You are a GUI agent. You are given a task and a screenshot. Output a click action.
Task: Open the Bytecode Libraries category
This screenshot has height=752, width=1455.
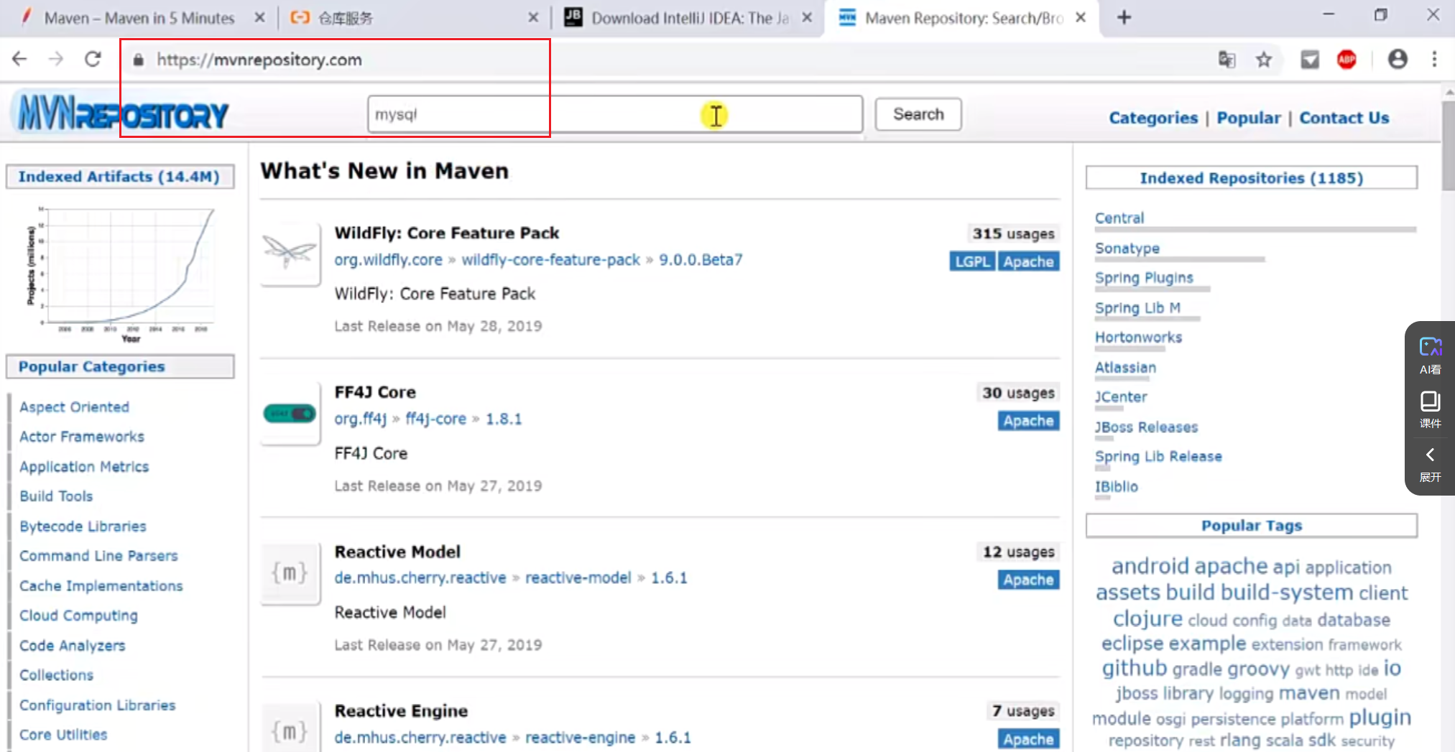click(x=83, y=526)
